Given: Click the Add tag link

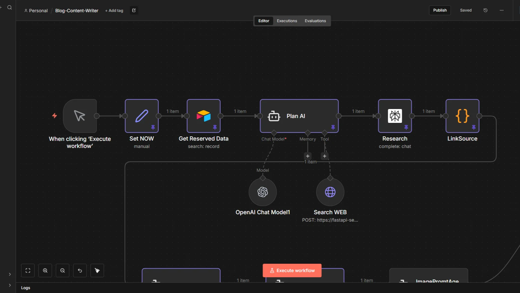Looking at the screenshot, I should click(114, 11).
